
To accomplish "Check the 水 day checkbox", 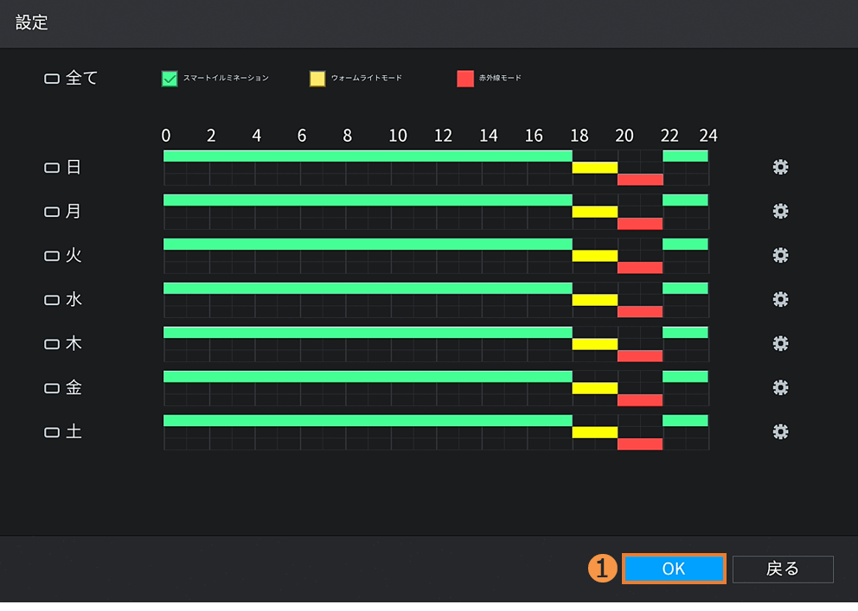I will point(52,300).
